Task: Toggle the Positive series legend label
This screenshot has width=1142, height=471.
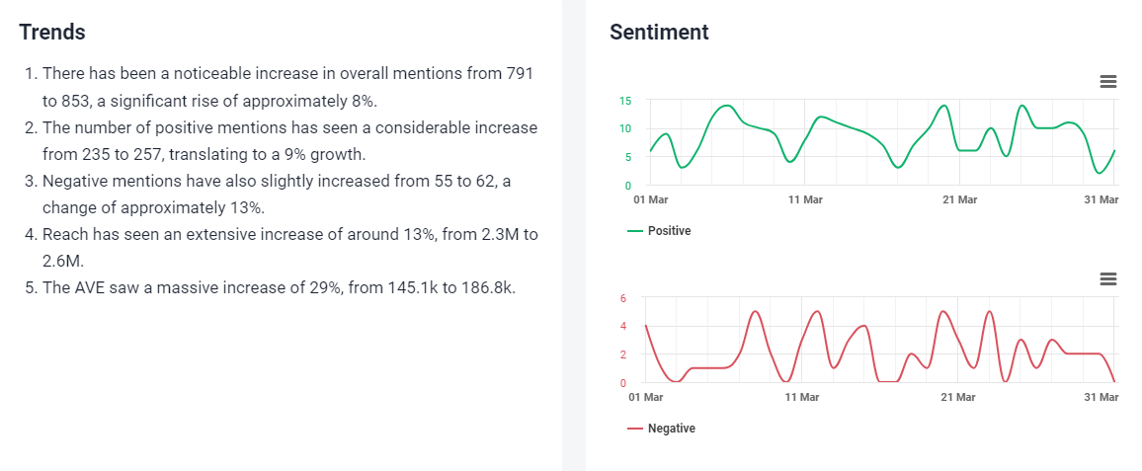Action: pyautogui.click(x=669, y=231)
